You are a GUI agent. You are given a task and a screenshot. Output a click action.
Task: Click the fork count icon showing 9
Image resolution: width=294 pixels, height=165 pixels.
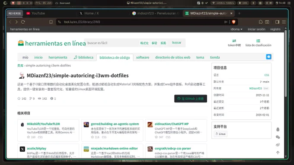[31, 98]
